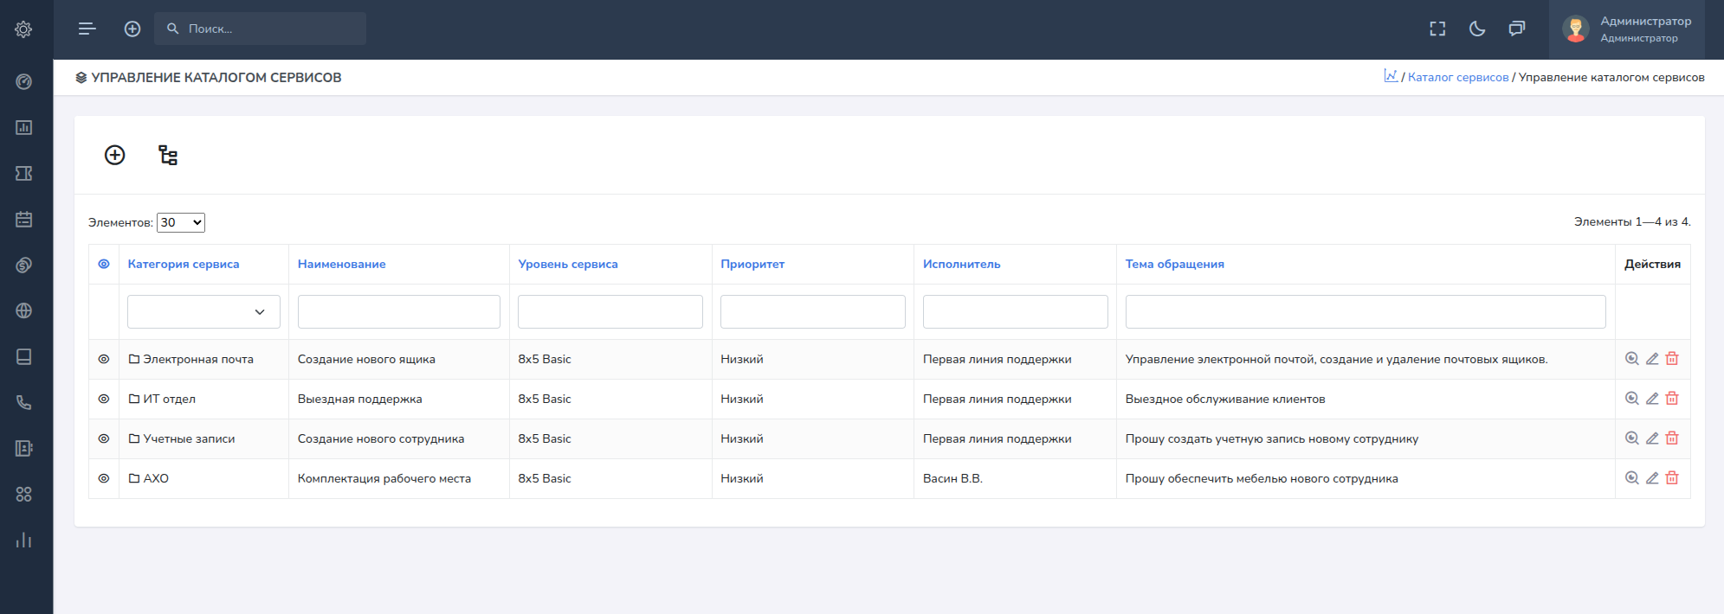Open the chat messages icon in the header
1724x614 pixels.
1517,29
